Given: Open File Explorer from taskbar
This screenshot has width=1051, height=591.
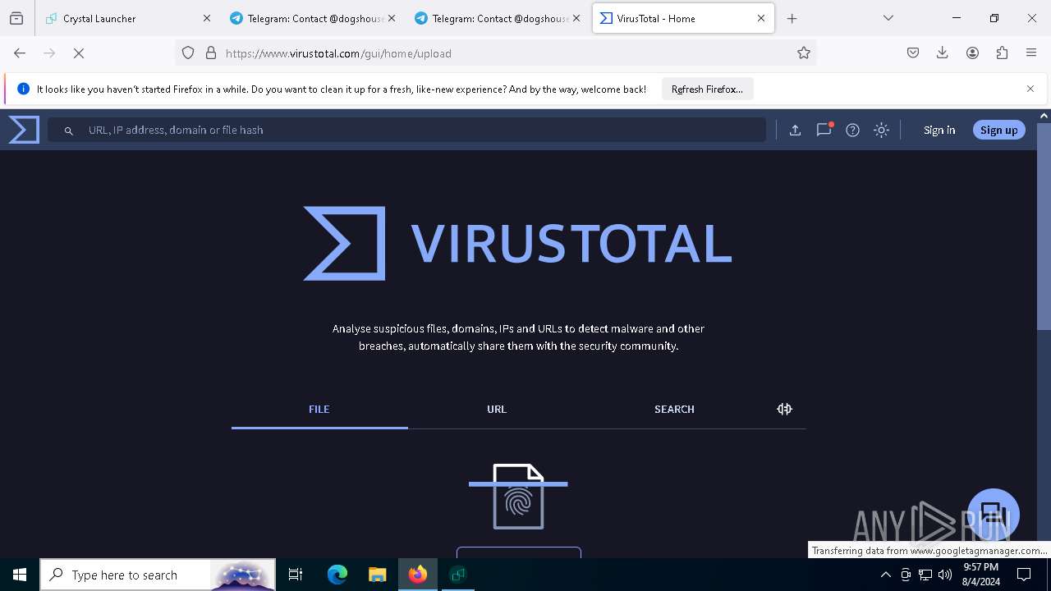Looking at the screenshot, I should tap(377, 575).
